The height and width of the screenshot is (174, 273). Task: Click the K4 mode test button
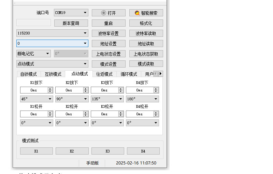click(143, 151)
